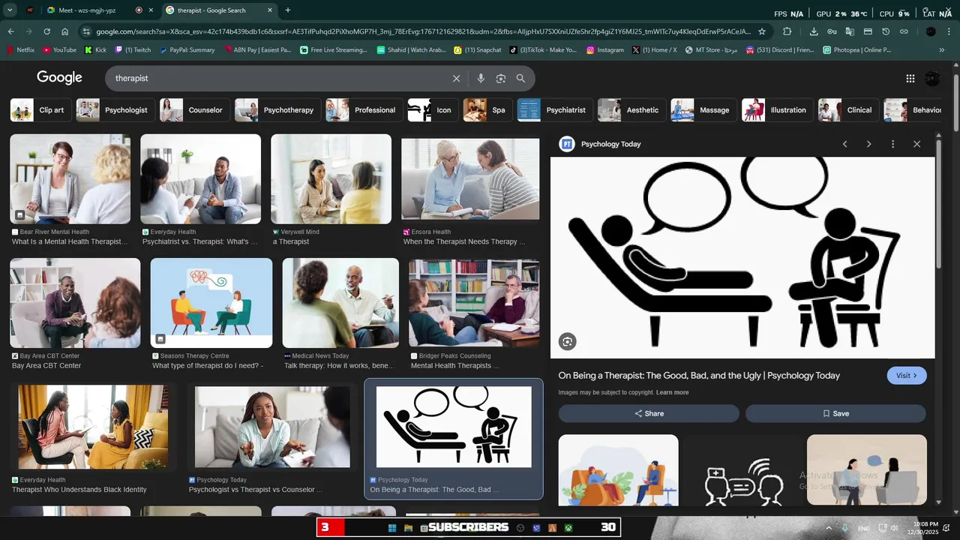Click the translate page icon

coord(850,31)
